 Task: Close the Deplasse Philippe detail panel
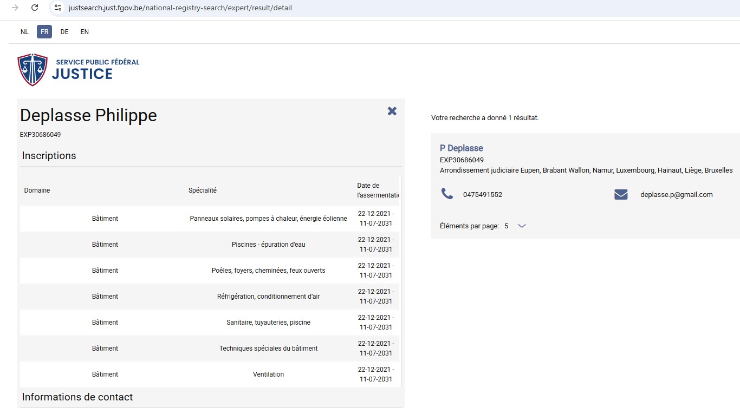pyautogui.click(x=392, y=111)
